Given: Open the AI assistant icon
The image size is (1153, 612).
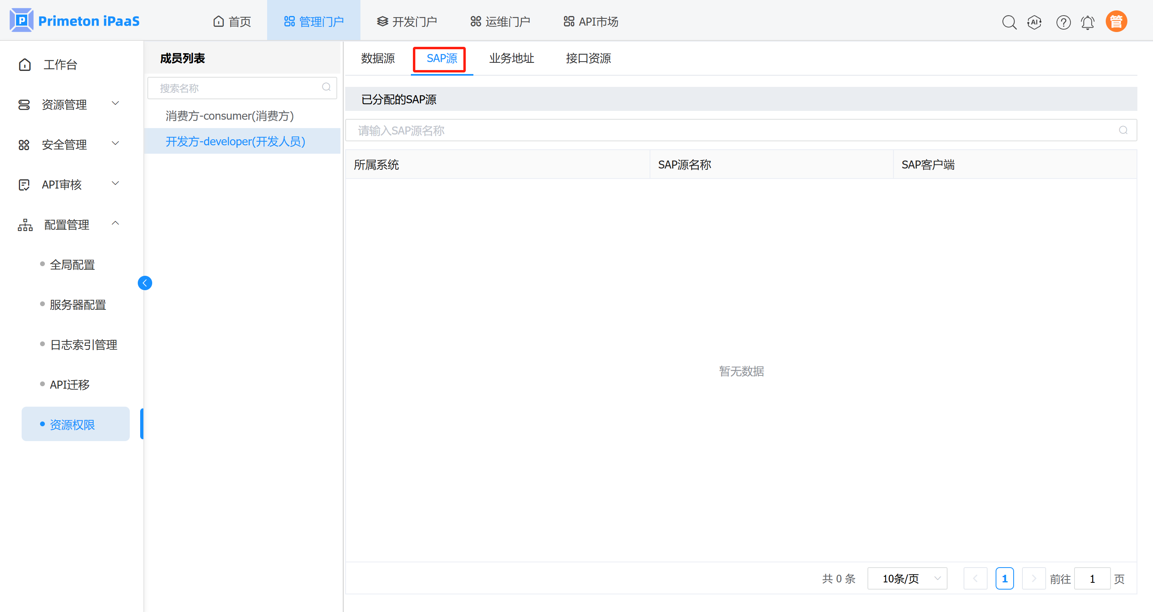Looking at the screenshot, I should click(1034, 22).
